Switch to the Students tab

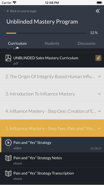(52, 43)
